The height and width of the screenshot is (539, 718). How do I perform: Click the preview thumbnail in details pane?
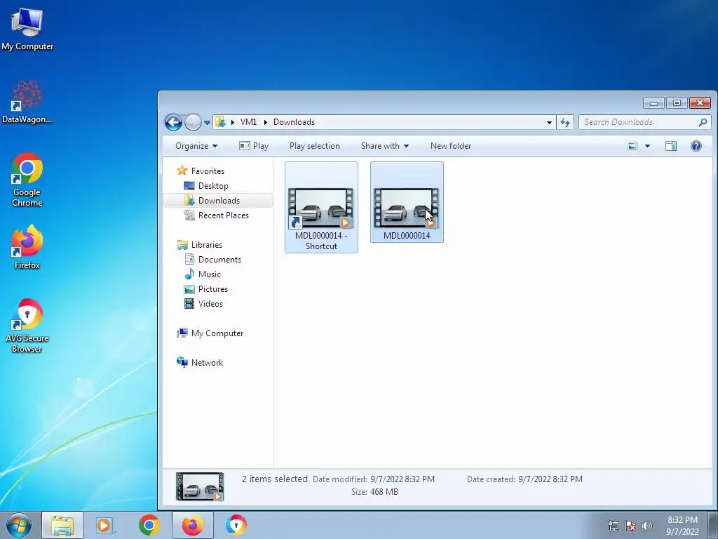pyautogui.click(x=200, y=486)
